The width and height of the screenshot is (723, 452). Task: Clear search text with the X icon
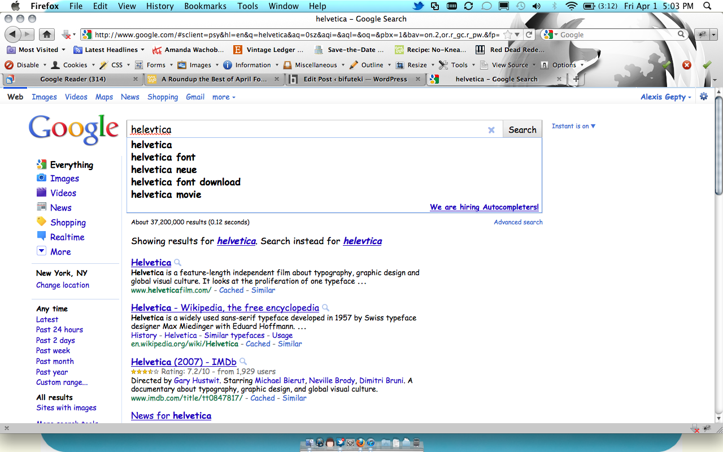(491, 130)
